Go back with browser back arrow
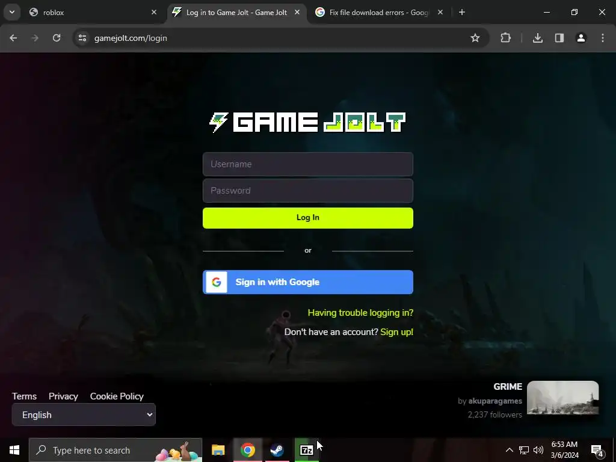The image size is (616, 462). coord(13,38)
